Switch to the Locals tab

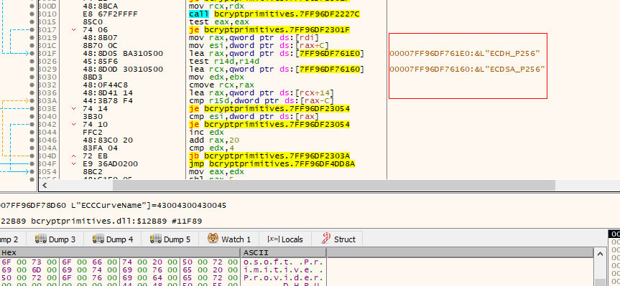[285, 239]
